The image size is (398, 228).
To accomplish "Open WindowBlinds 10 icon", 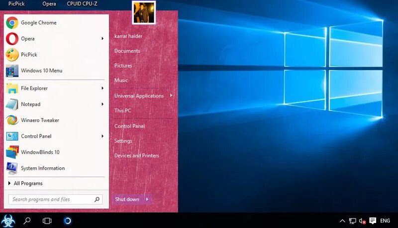I will (x=12, y=152).
